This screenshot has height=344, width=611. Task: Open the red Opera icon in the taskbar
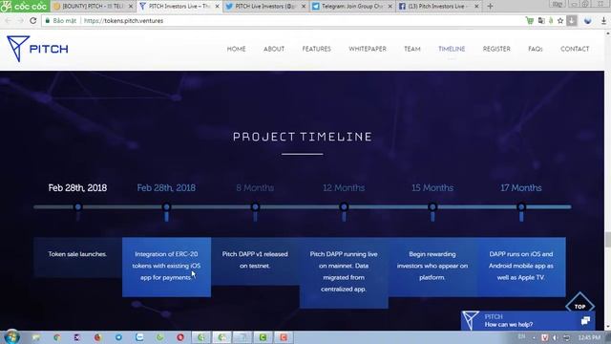click(180, 337)
